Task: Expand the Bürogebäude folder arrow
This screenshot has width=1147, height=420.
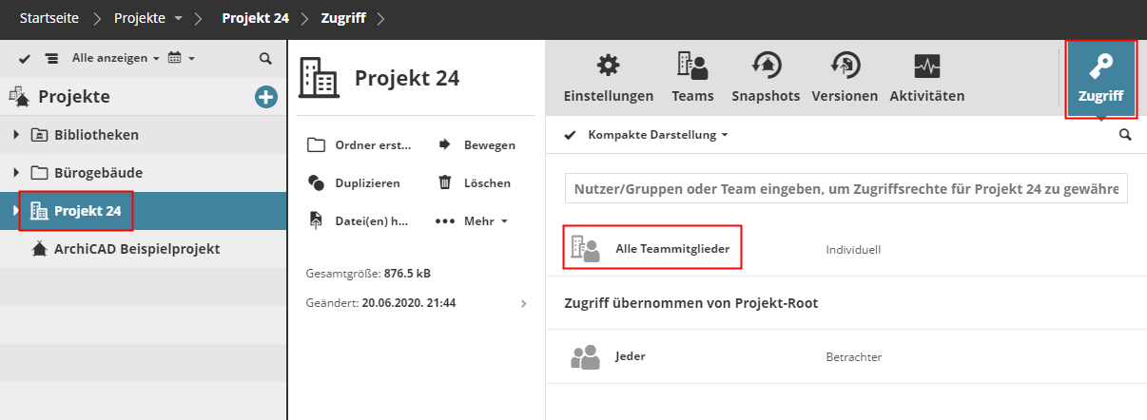Action: click(x=16, y=173)
